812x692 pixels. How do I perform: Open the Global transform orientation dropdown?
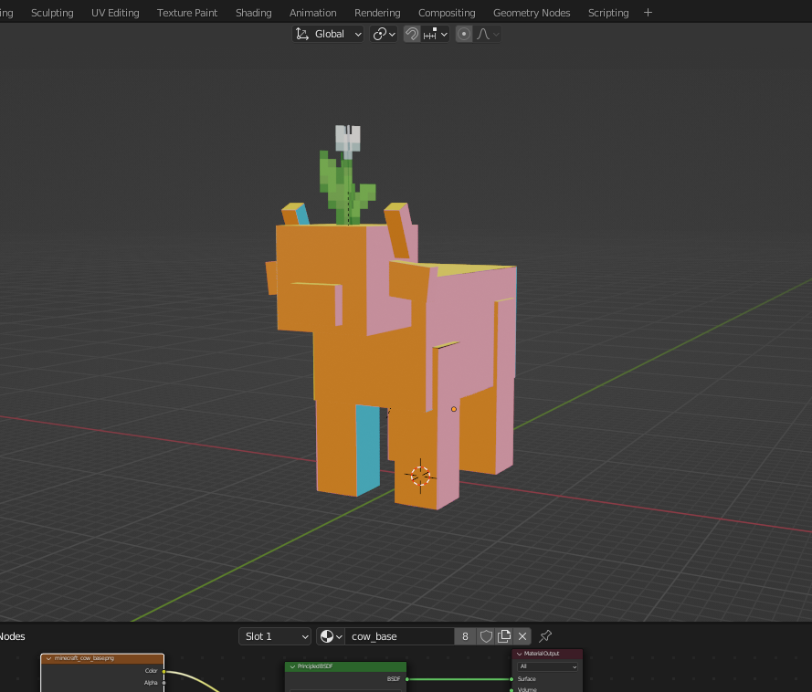coord(328,34)
